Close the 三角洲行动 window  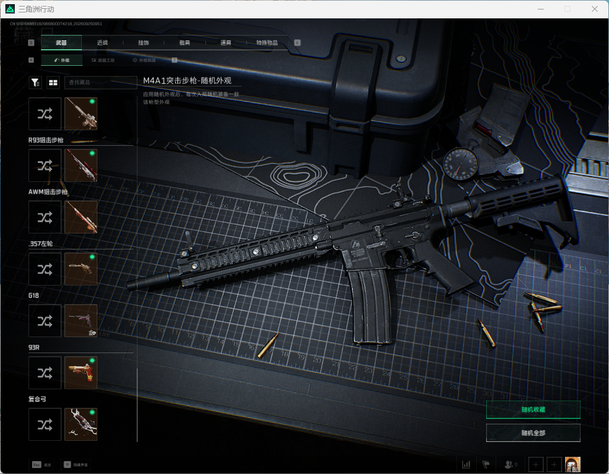click(595, 9)
